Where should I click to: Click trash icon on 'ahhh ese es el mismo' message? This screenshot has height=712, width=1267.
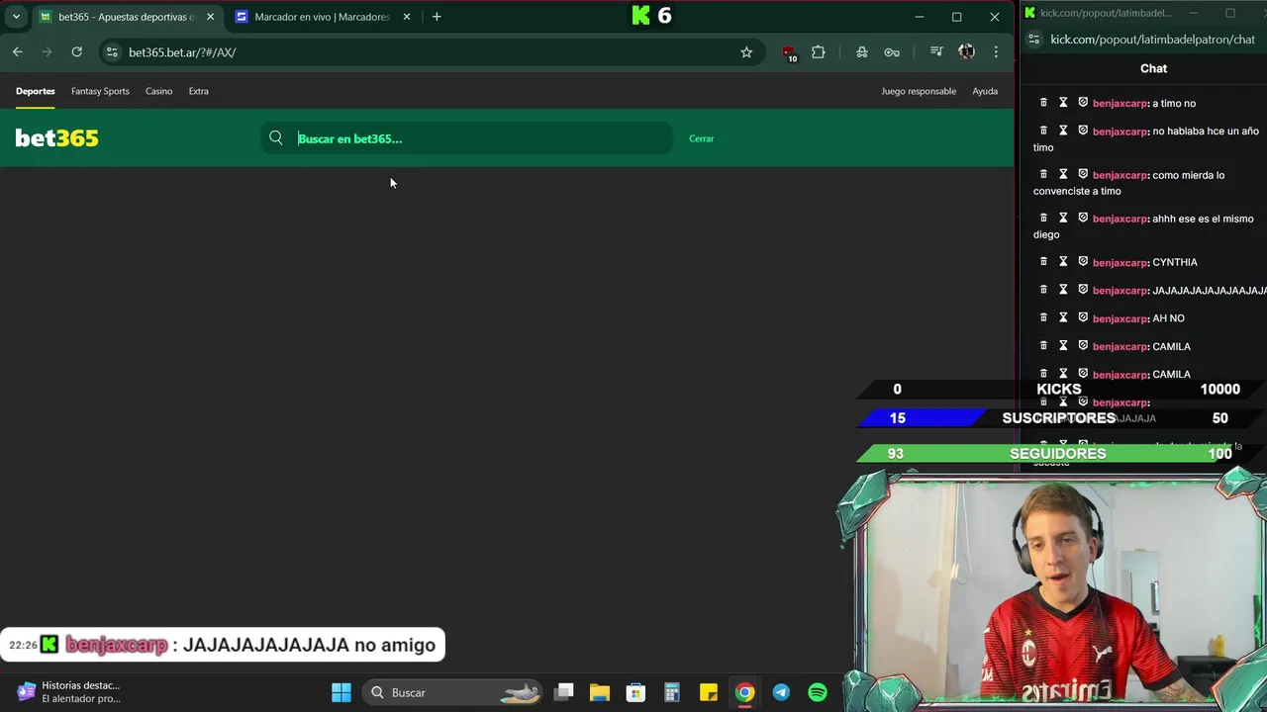coord(1042,218)
